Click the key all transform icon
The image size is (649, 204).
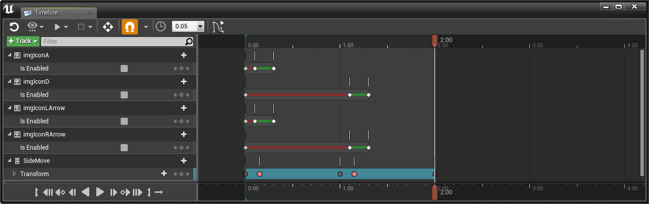108,27
